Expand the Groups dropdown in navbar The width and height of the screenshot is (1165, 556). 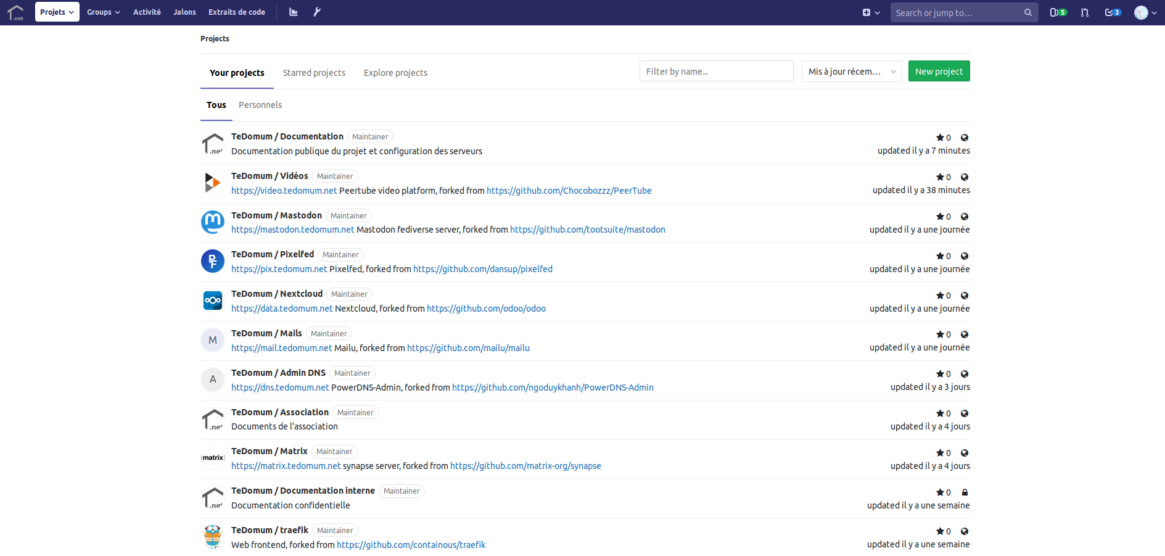[x=103, y=12]
